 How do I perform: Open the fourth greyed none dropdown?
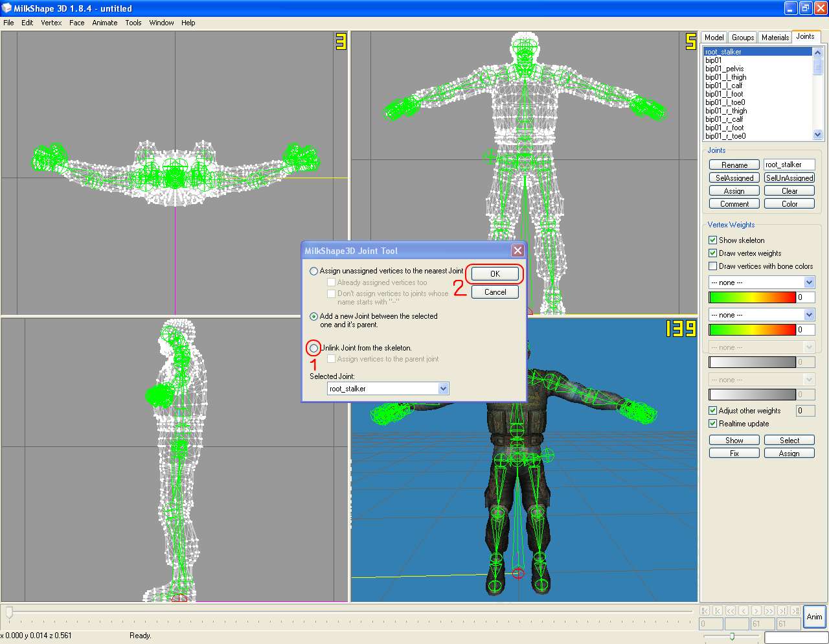coord(809,380)
